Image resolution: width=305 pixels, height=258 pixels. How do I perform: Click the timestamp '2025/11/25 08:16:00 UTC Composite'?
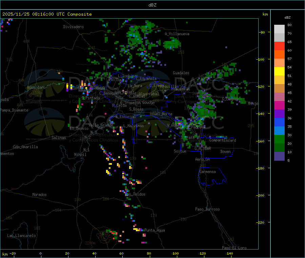pyautogui.click(x=47, y=14)
